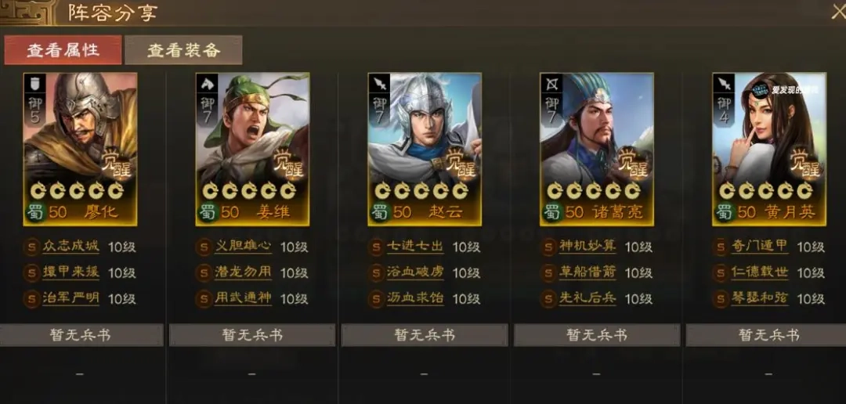Click the S-rank badge beside 七进七出
The height and width of the screenshot is (404, 846).
tap(376, 247)
